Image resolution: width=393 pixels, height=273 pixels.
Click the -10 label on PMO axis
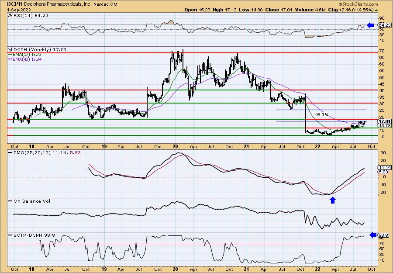coord(383,184)
